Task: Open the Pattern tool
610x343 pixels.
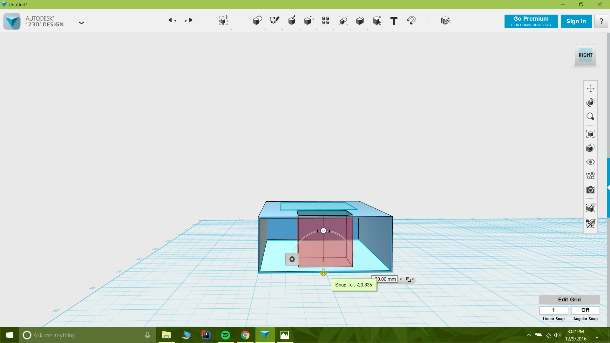Action: click(x=326, y=20)
